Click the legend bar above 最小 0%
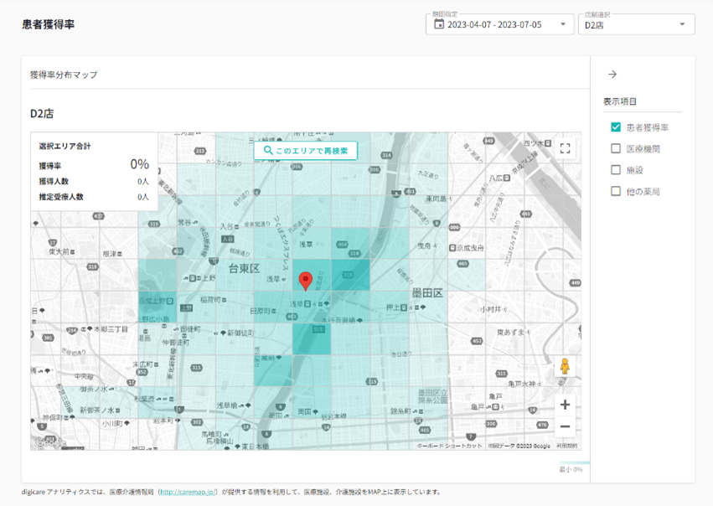 575,462
